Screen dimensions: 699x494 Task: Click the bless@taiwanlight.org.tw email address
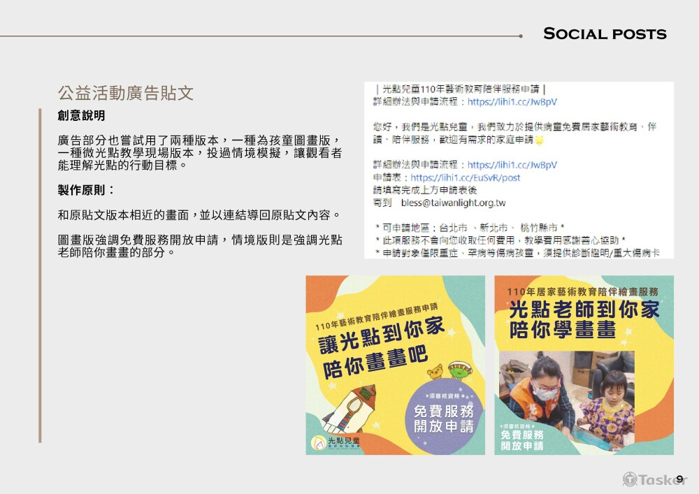click(x=453, y=203)
